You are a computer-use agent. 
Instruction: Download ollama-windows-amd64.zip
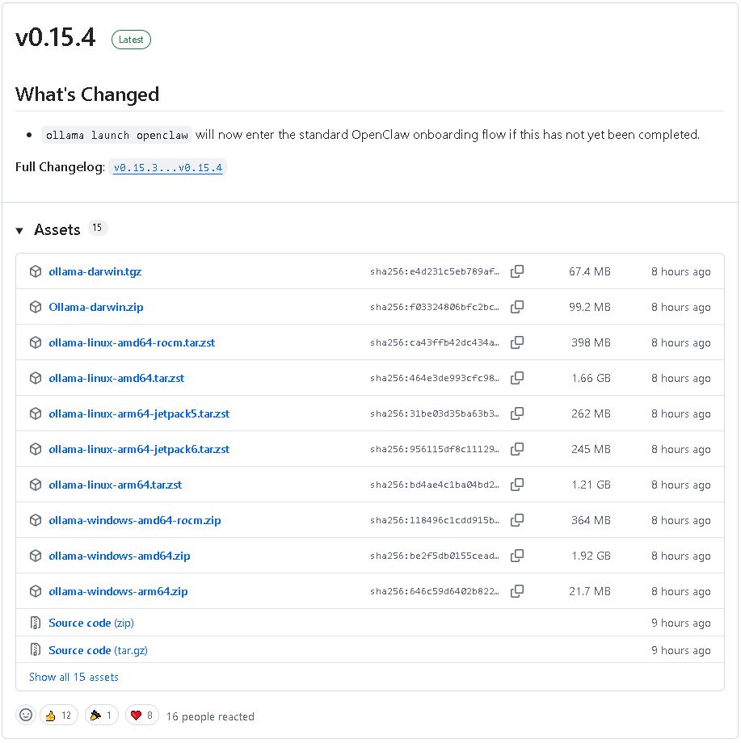[119, 556]
